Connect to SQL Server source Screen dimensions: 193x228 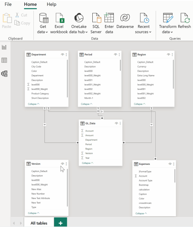click(x=96, y=23)
